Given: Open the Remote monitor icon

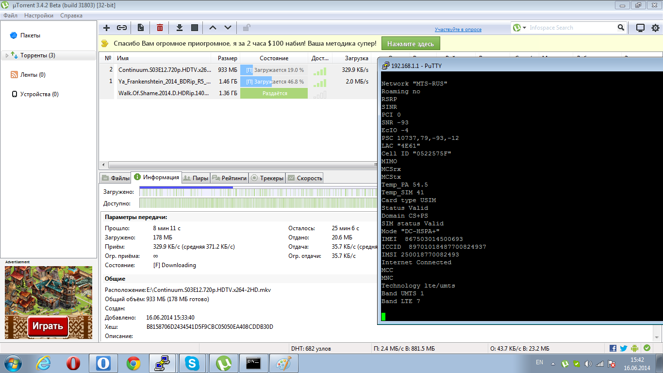Looking at the screenshot, I should 640,28.
